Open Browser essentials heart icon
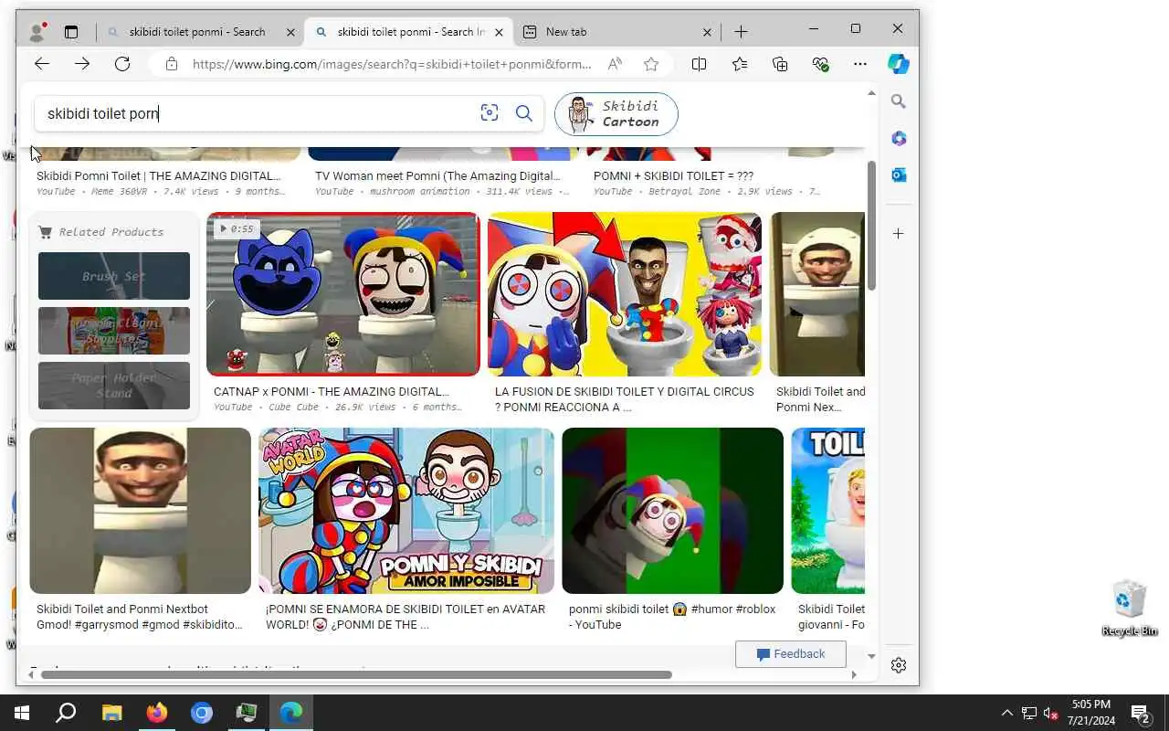 coord(820,64)
